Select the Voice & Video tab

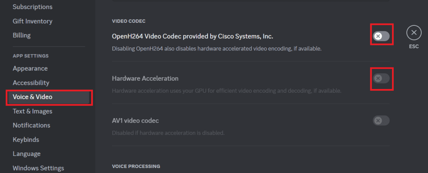33,97
